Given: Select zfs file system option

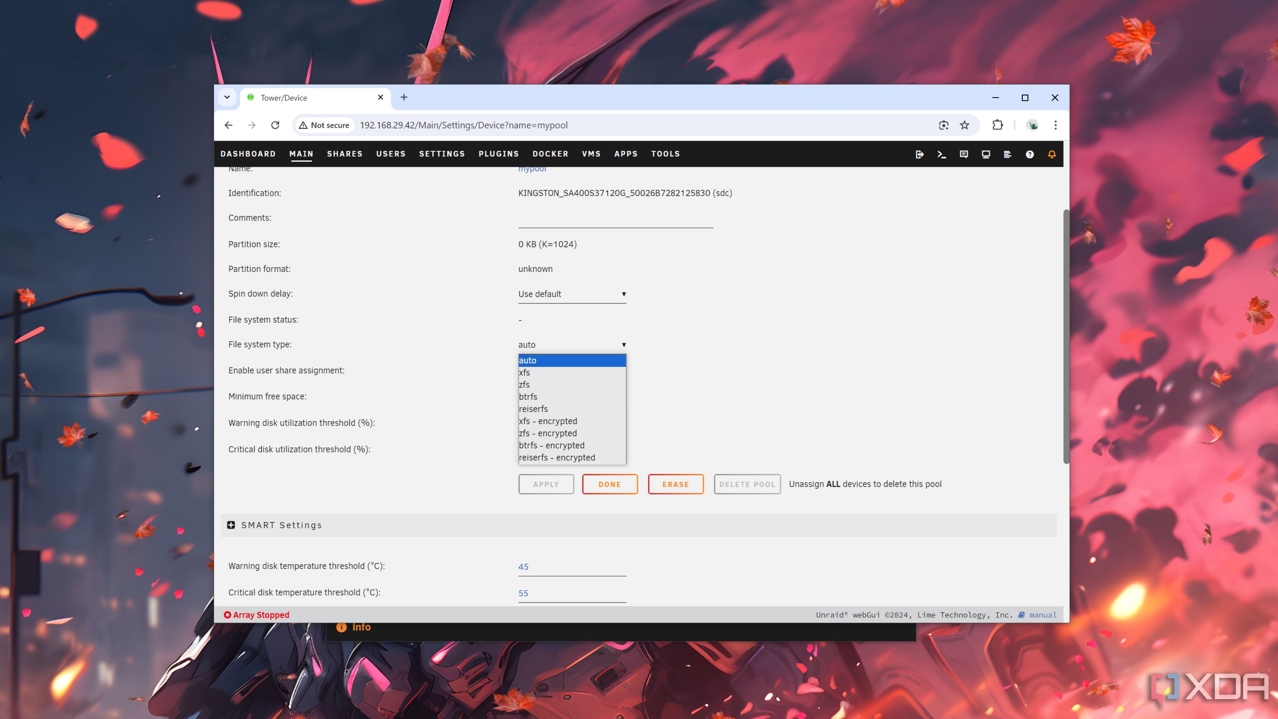Looking at the screenshot, I should (x=572, y=384).
